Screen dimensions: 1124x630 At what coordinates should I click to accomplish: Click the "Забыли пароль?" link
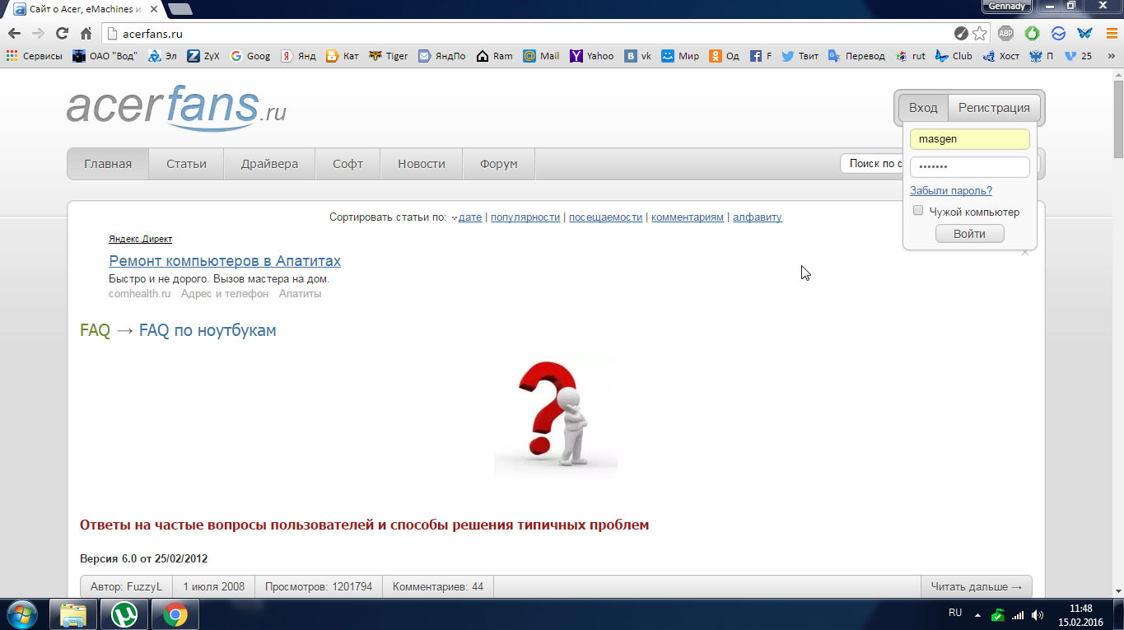tap(950, 190)
